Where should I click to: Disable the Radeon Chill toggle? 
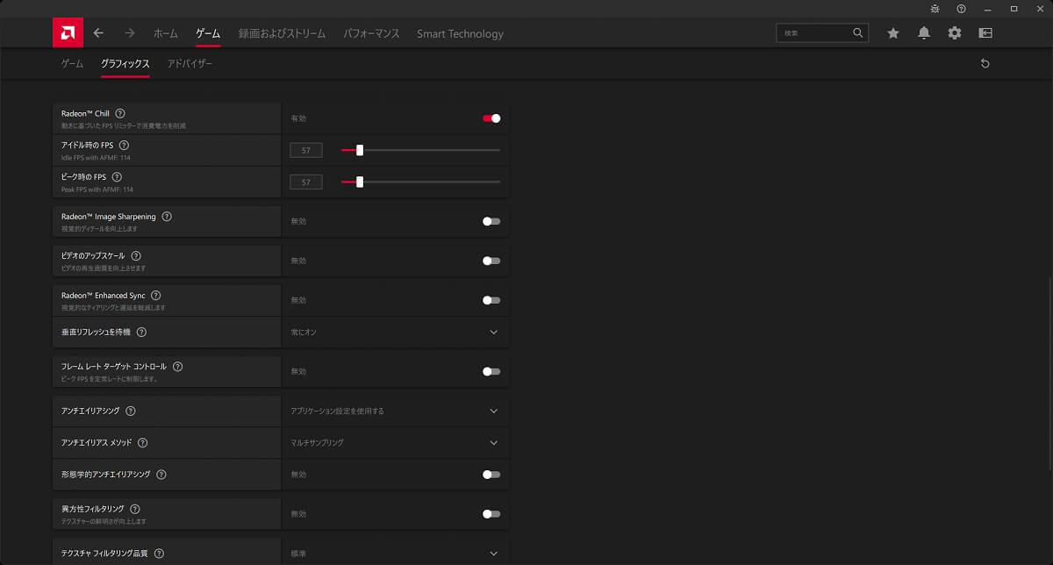pos(491,118)
